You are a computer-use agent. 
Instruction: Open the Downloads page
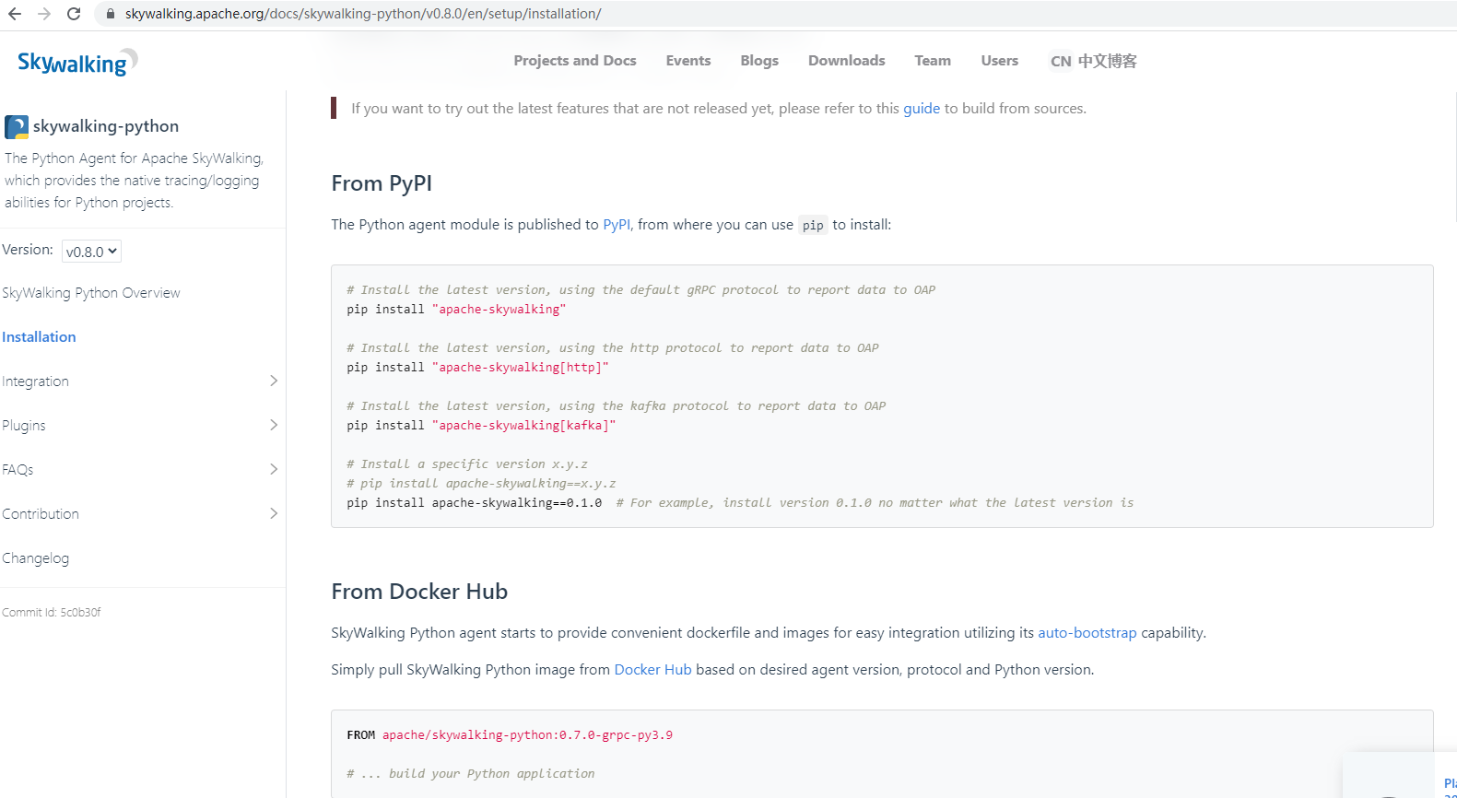tap(846, 61)
